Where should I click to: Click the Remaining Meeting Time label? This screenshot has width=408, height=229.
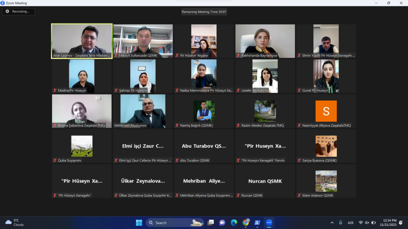pyautogui.click(x=204, y=12)
